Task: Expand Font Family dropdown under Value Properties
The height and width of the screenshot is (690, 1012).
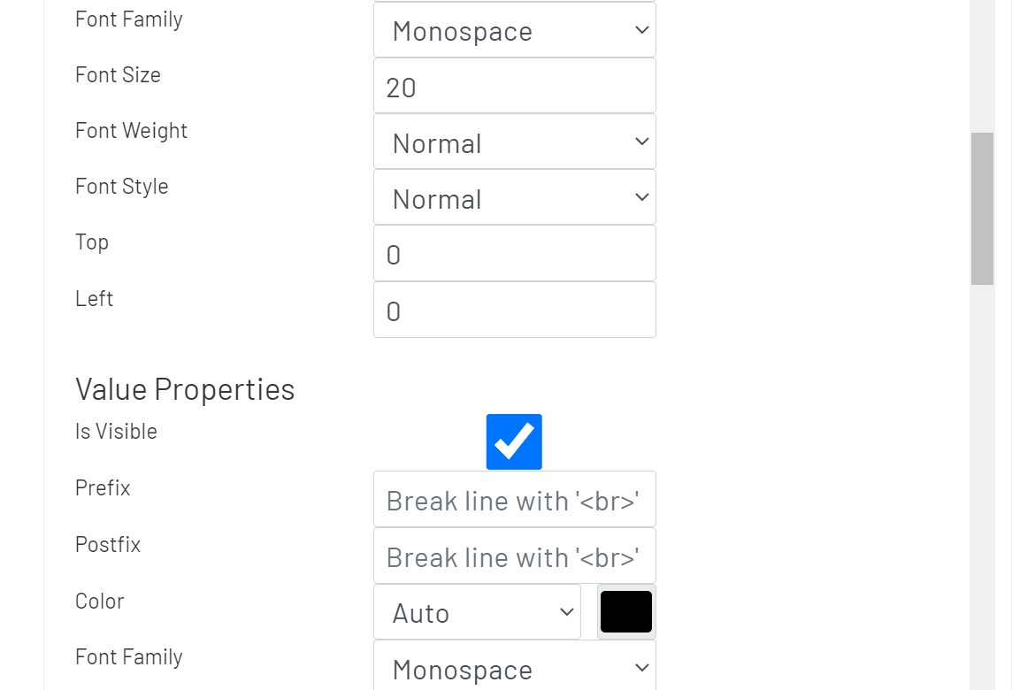Action: 514,669
